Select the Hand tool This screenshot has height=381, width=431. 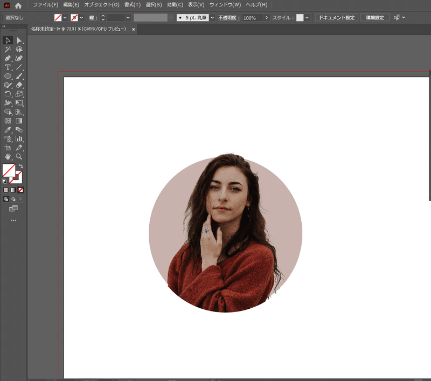[8, 156]
